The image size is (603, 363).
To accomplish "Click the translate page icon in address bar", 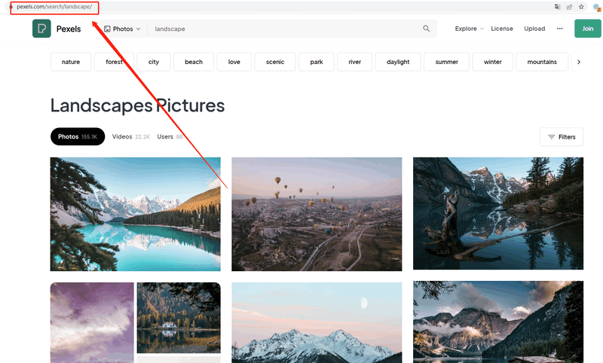I will tap(557, 7).
